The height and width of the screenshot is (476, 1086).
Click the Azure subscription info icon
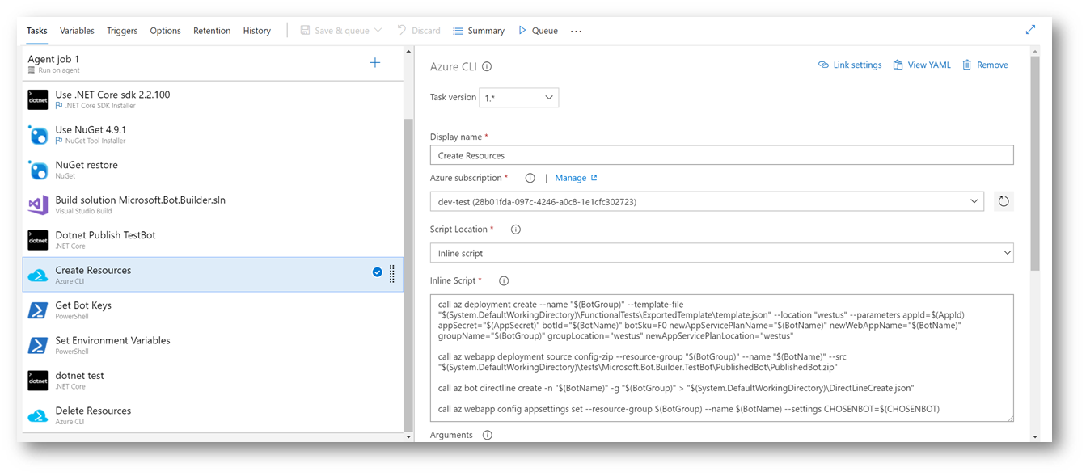coord(530,178)
